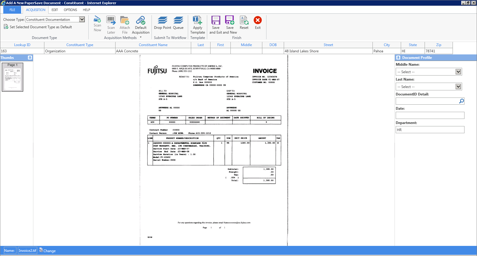
Task: Click the Date input field
Action: pyautogui.click(x=430, y=115)
